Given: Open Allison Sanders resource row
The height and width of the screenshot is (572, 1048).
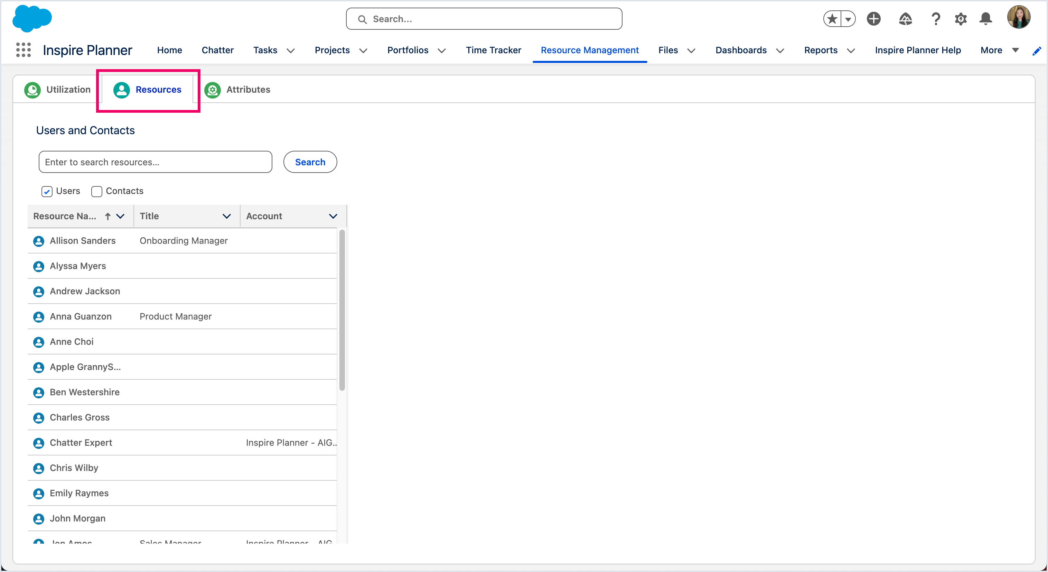Looking at the screenshot, I should pos(182,241).
